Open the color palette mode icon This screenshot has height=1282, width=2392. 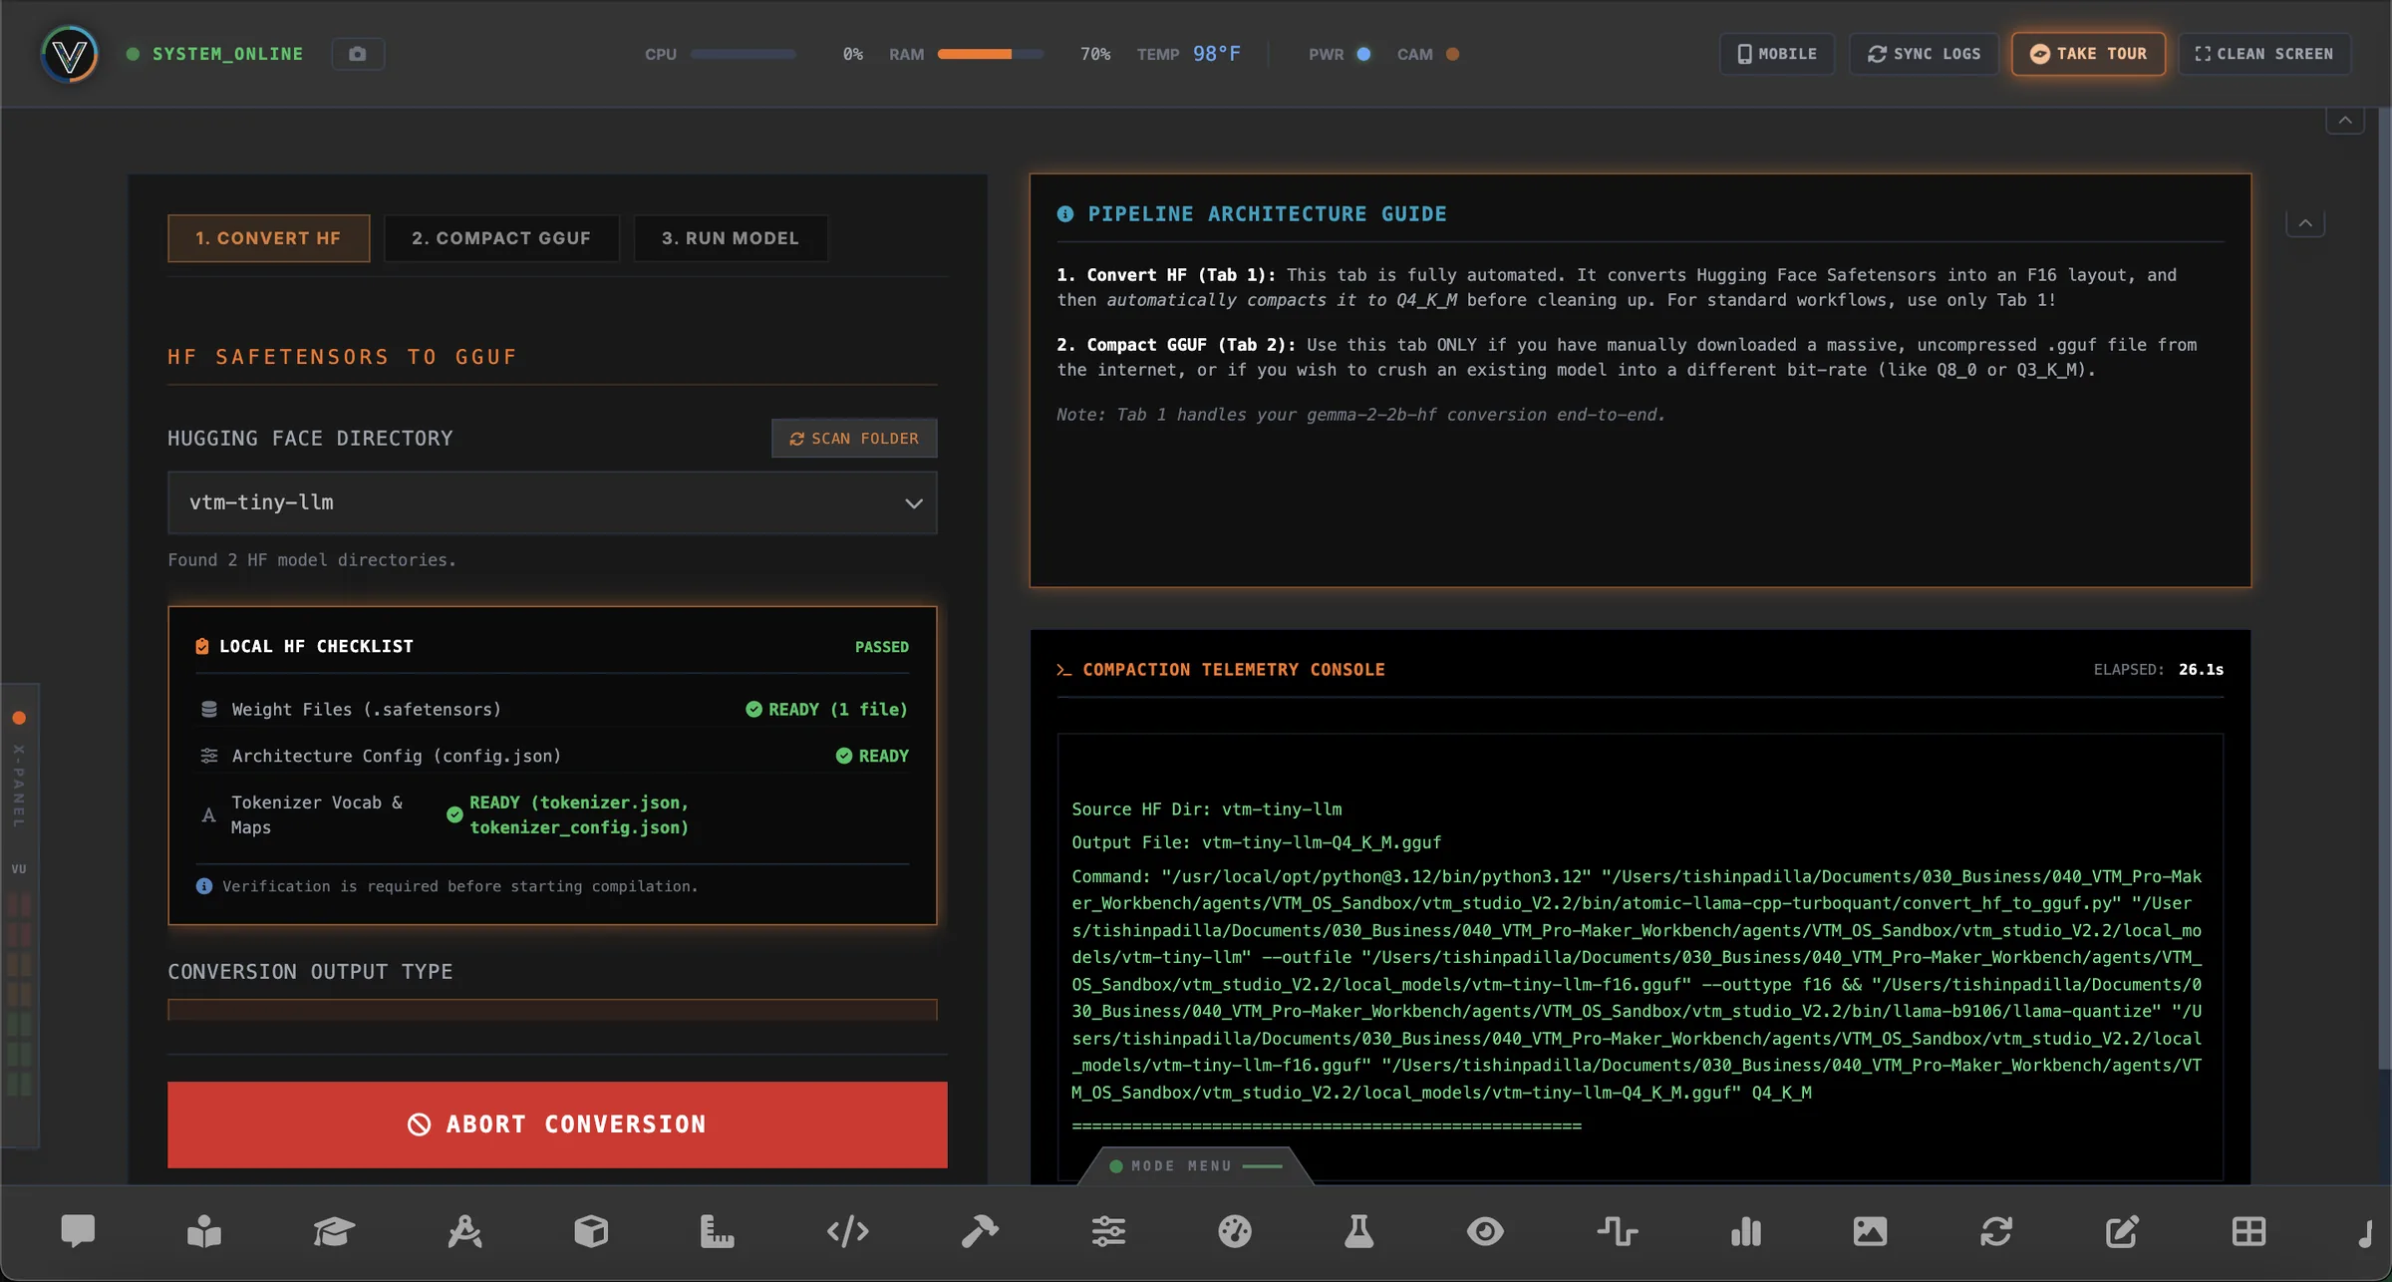tap(1235, 1231)
